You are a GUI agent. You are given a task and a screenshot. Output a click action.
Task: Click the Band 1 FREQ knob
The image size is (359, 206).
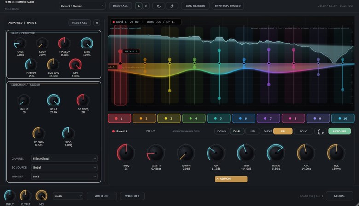click(x=126, y=153)
